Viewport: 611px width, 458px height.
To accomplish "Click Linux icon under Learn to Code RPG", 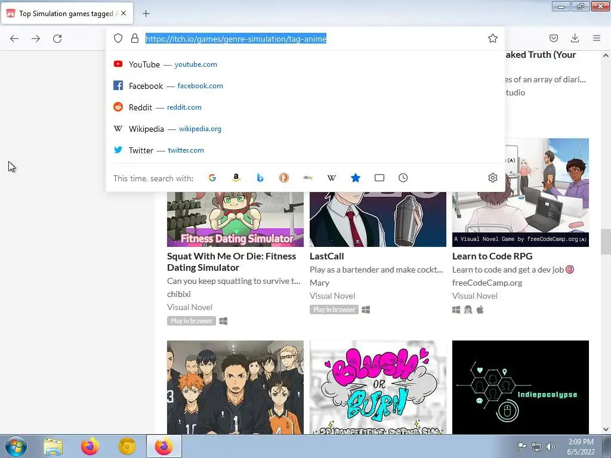I will [468, 310].
